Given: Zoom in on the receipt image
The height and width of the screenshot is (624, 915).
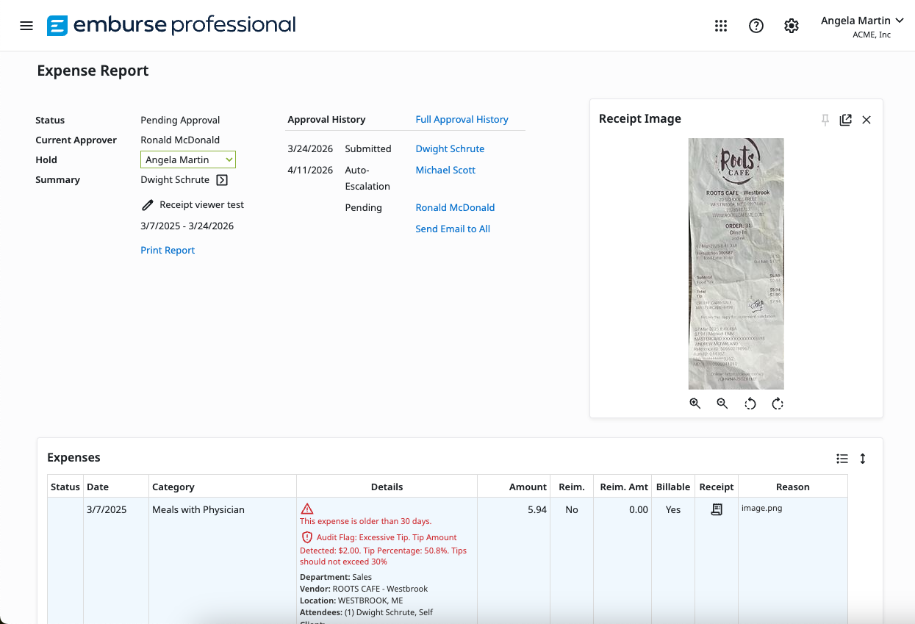Looking at the screenshot, I should pyautogui.click(x=695, y=404).
